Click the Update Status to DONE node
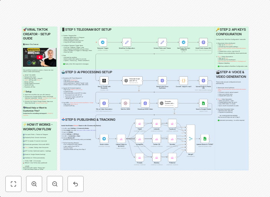 pyautogui.click(x=205, y=139)
